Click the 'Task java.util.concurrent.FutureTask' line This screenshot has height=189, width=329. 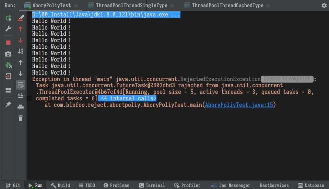pyautogui.click(x=160, y=85)
